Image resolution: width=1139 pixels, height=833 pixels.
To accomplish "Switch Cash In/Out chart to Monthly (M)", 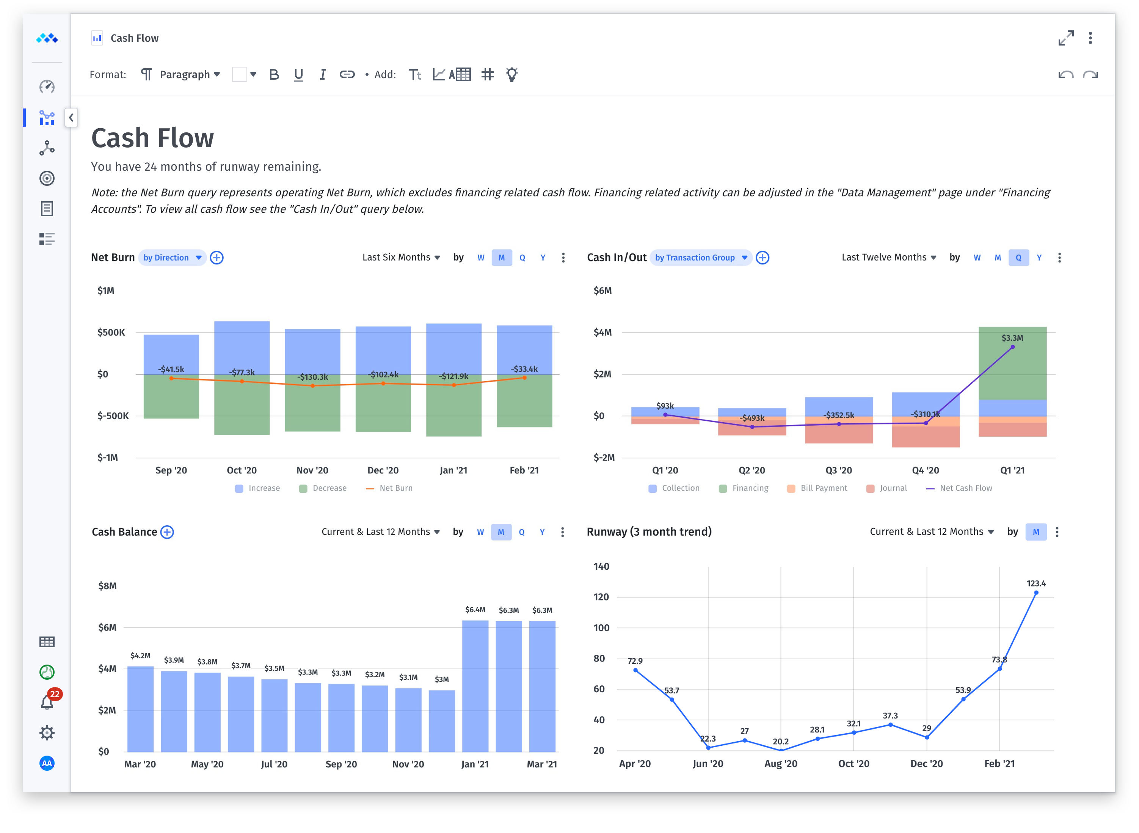I will tap(997, 258).
